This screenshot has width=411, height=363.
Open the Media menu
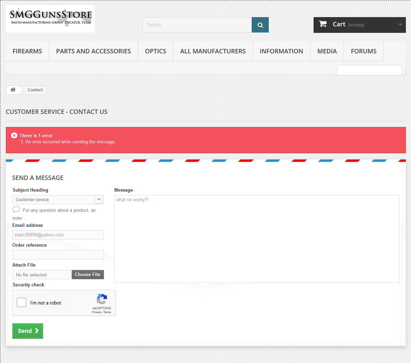click(327, 51)
